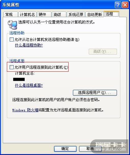
Task: Open the 计算机名 tab
Action: [x=27, y=14]
